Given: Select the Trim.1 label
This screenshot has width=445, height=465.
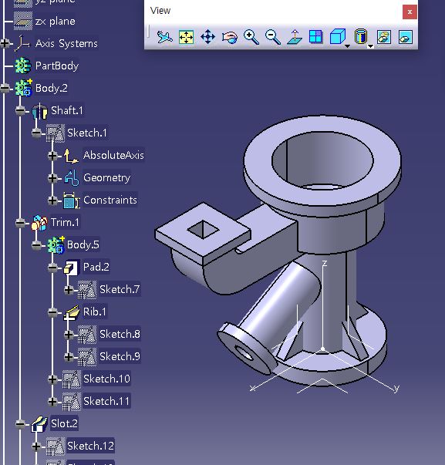Looking at the screenshot, I should 65,222.
